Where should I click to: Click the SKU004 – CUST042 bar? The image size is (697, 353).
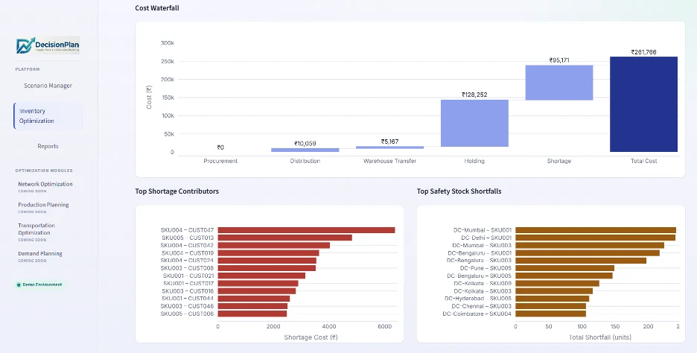(274, 246)
